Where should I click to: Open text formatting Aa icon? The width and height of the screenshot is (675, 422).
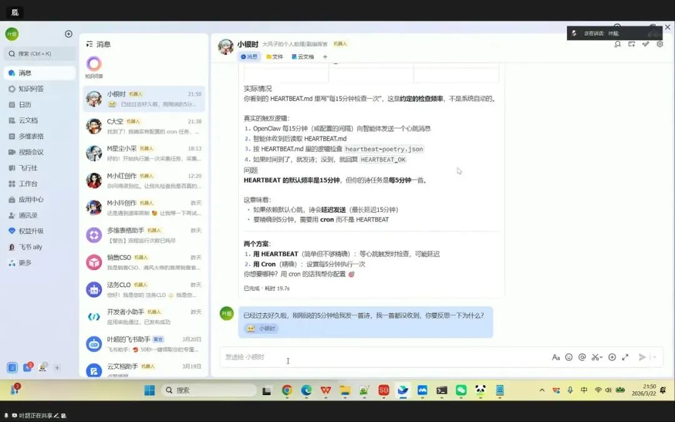coord(556,357)
